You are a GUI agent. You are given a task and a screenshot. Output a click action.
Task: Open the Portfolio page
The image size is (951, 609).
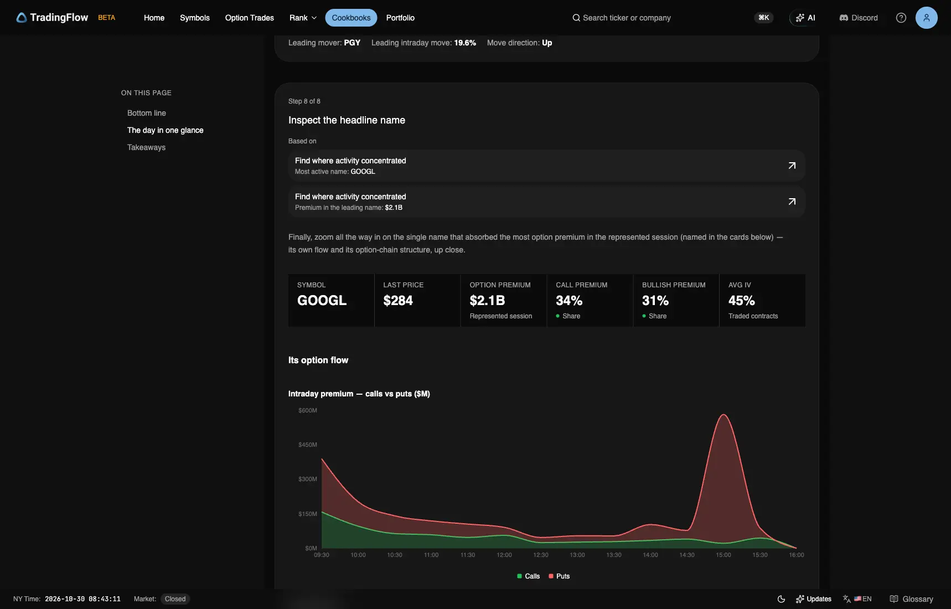click(400, 18)
